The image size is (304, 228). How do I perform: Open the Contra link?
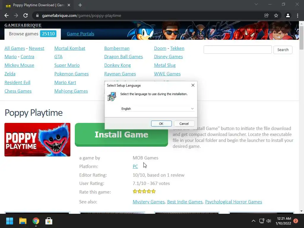(x=27, y=57)
